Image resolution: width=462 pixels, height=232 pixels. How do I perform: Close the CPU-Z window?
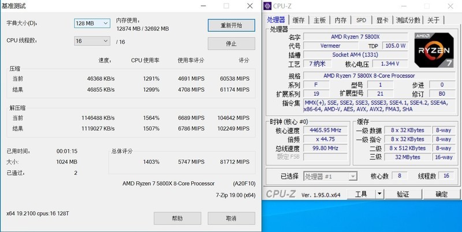tap(450, 6)
